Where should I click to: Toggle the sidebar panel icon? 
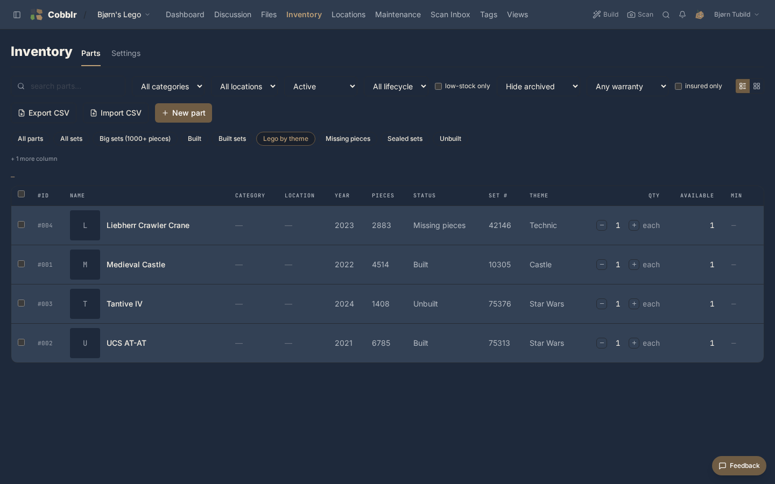coord(17,15)
